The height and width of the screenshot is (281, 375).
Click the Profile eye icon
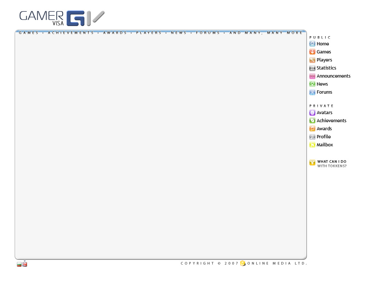(312, 137)
